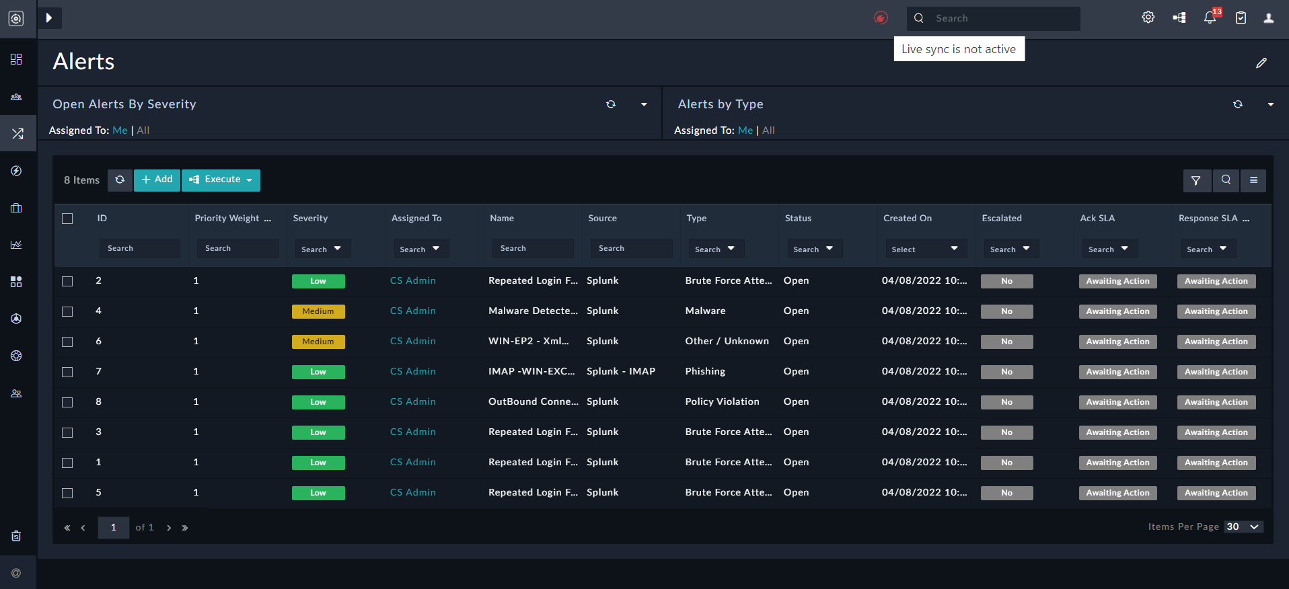The image size is (1289, 589).
Task: Expand the Execute dropdown
Action: 221,180
